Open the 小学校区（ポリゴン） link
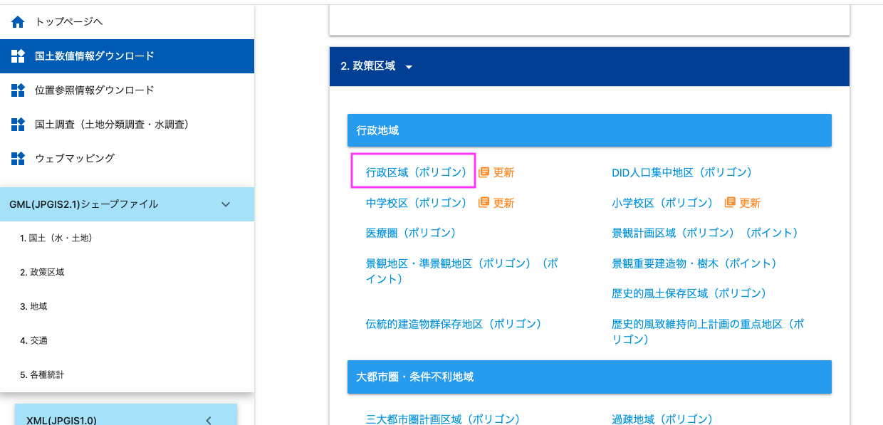Screen dimensions: 883x425 [x=662, y=203]
